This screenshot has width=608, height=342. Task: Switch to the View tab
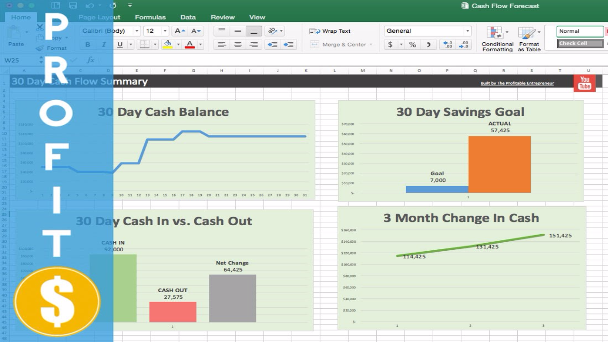pos(257,17)
